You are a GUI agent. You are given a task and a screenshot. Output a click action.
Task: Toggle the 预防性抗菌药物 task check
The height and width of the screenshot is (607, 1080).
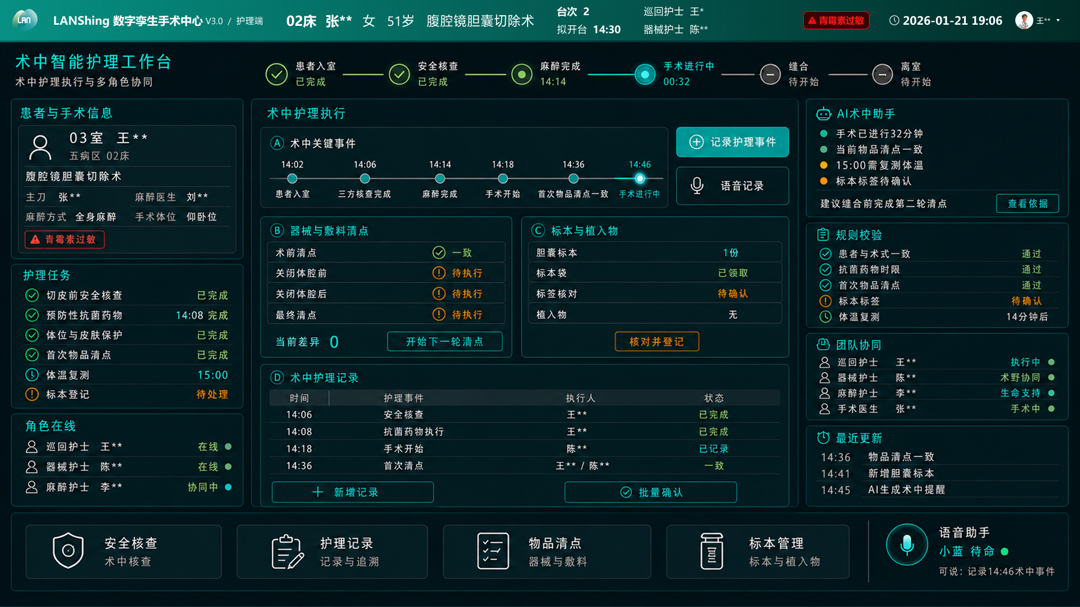tap(32, 315)
